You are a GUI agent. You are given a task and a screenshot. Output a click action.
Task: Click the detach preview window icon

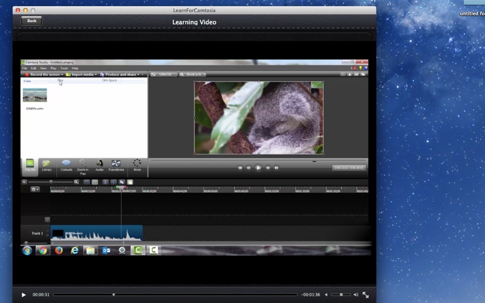(x=363, y=75)
